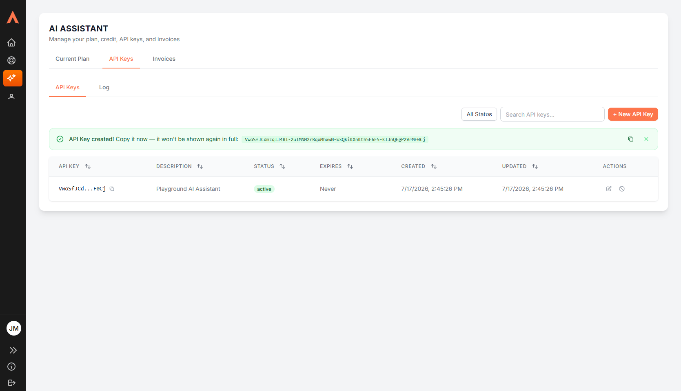Copy the truncated key VwoSfJCd...F0Cj
The image size is (681, 391).
112,189
